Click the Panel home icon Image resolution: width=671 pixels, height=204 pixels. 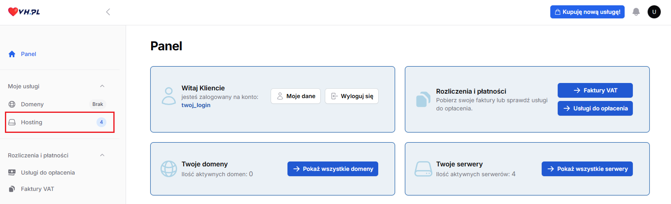tap(12, 54)
